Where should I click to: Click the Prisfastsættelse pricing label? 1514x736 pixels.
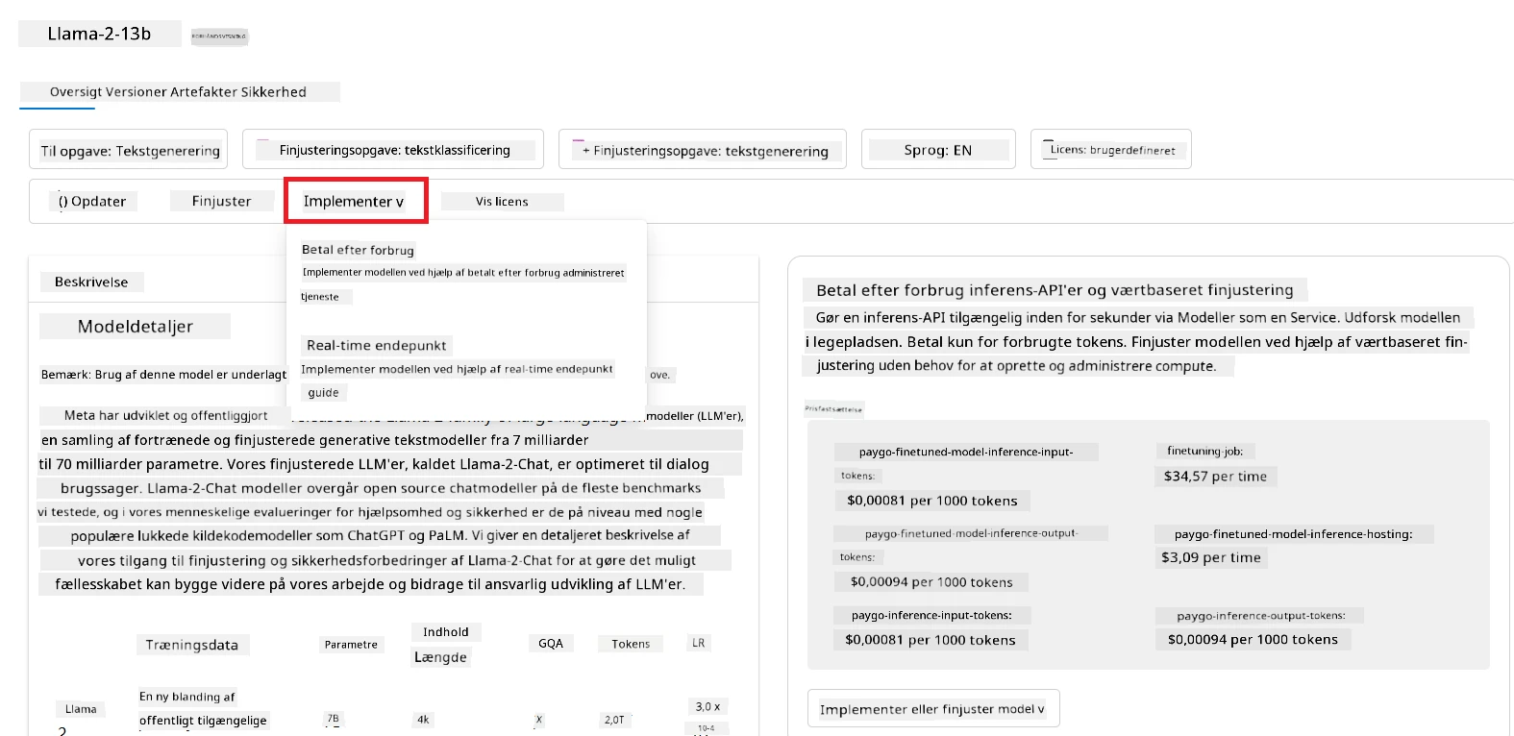pyautogui.click(x=833, y=409)
